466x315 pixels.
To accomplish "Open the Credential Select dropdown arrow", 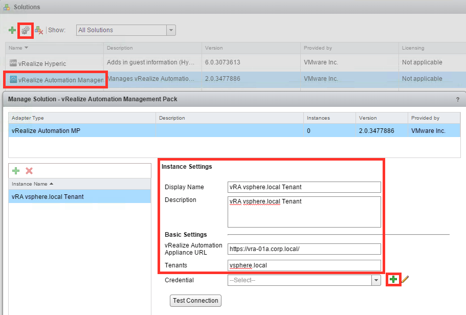I will pyautogui.click(x=376, y=280).
